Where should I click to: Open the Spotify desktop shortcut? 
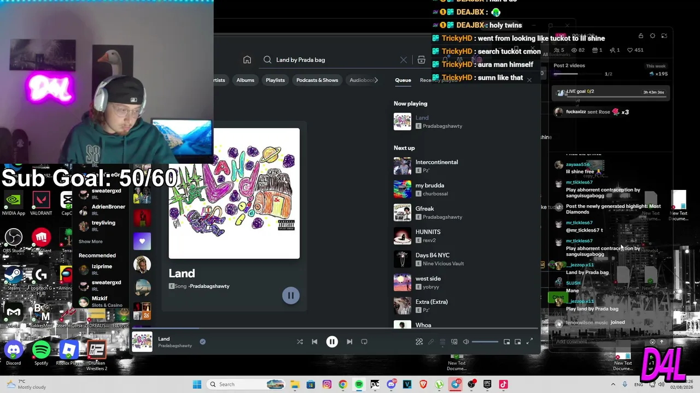(x=41, y=353)
